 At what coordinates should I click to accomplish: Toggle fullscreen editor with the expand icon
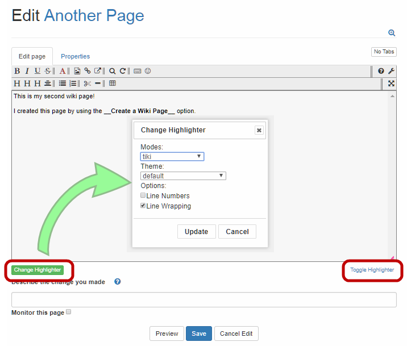coord(391,84)
